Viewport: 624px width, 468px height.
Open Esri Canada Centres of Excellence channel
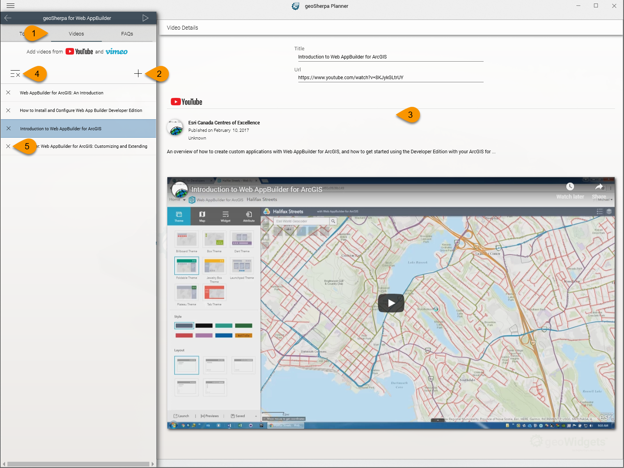(224, 122)
